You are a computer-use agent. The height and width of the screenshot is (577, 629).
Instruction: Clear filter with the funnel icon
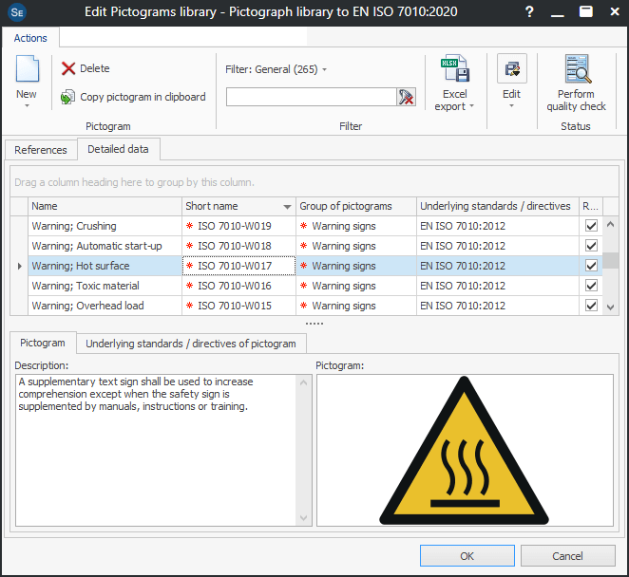tap(406, 97)
